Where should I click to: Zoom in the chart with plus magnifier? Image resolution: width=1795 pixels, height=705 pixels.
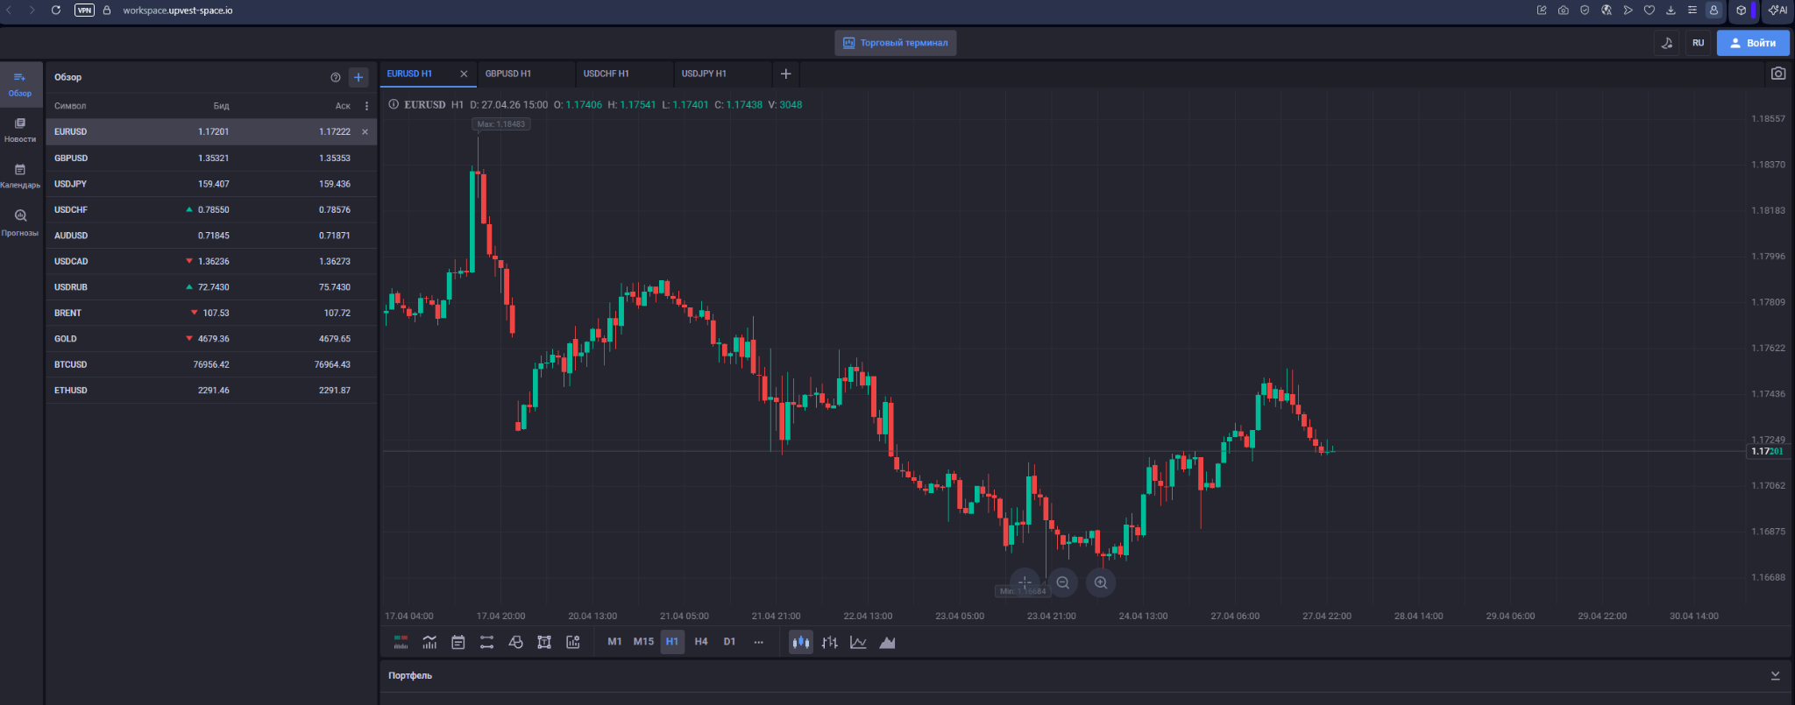1101,582
